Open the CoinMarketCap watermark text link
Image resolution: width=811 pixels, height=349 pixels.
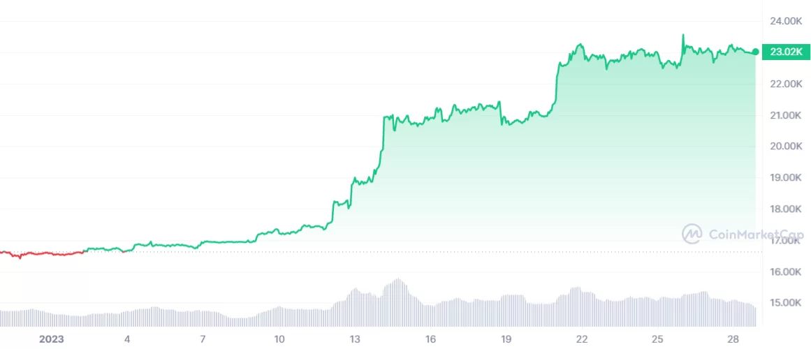pyautogui.click(x=756, y=235)
